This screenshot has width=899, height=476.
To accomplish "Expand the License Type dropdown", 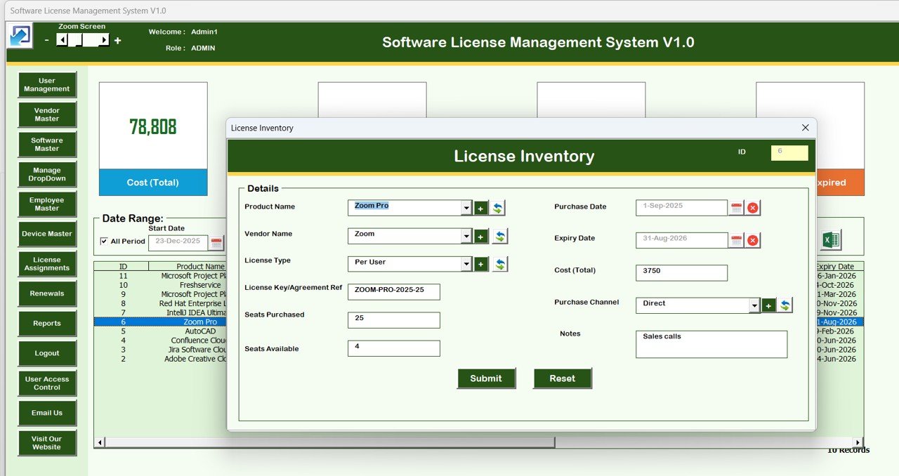I will (x=466, y=264).
